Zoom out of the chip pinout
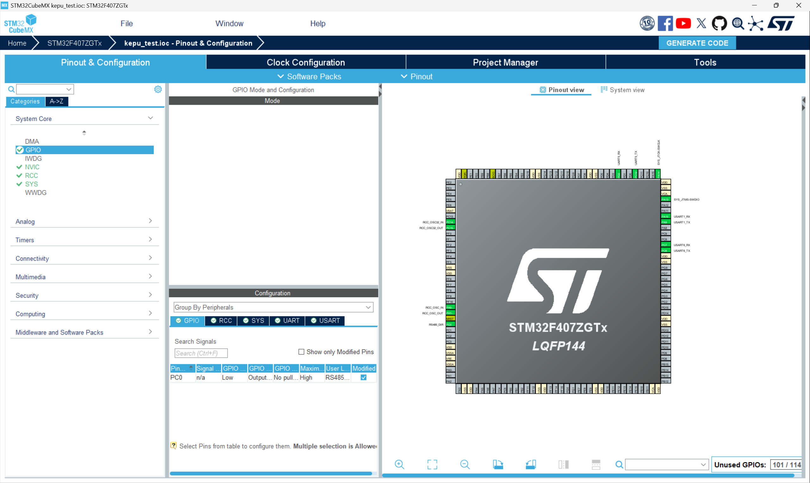The image size is (810, 483). tap(465, 464)
